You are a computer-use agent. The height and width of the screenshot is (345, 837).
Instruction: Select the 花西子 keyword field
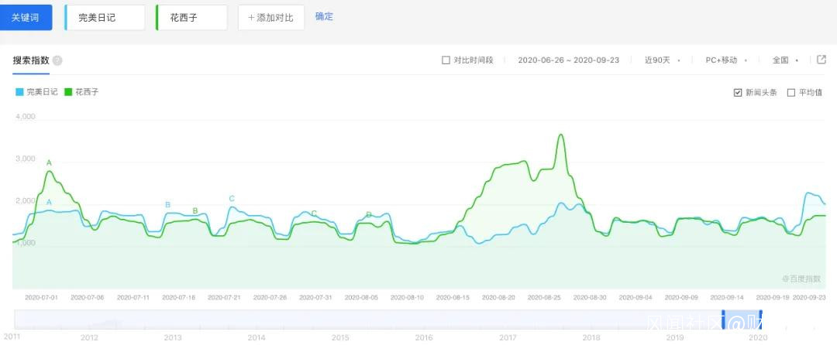[191, 18]
